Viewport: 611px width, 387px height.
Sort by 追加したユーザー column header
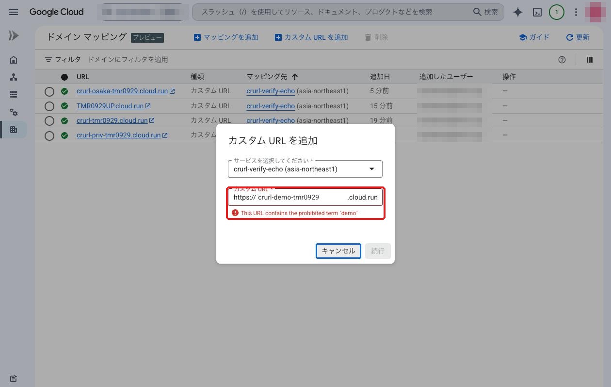point(446,77)
